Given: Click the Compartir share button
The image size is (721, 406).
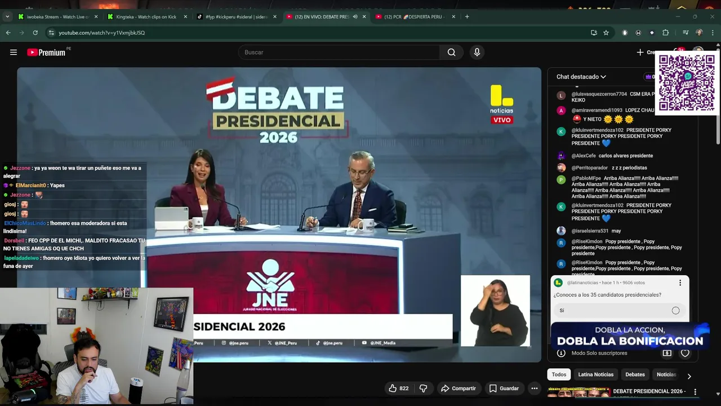Looking at the screenshot, I should [x=459, y=389].
